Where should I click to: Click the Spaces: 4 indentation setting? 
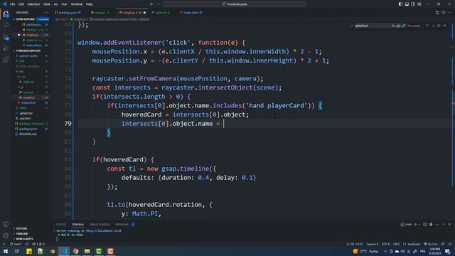click(x=373, y=244)
